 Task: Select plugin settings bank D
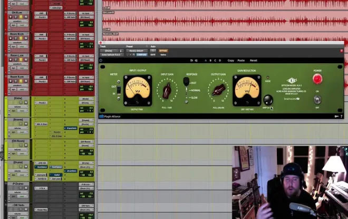click(x=220, y=60)
